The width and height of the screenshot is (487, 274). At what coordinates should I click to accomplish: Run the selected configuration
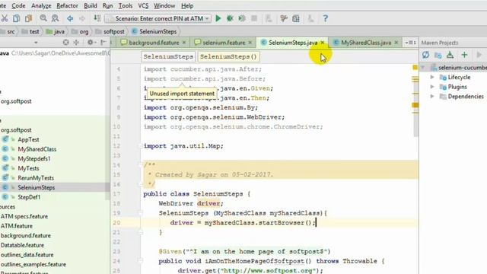pyautogui.click(x=218, y=18)
